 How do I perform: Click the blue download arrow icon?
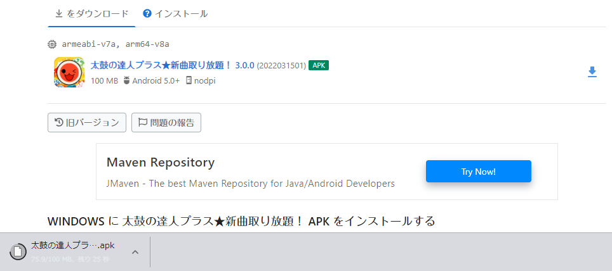click(592, 72)
